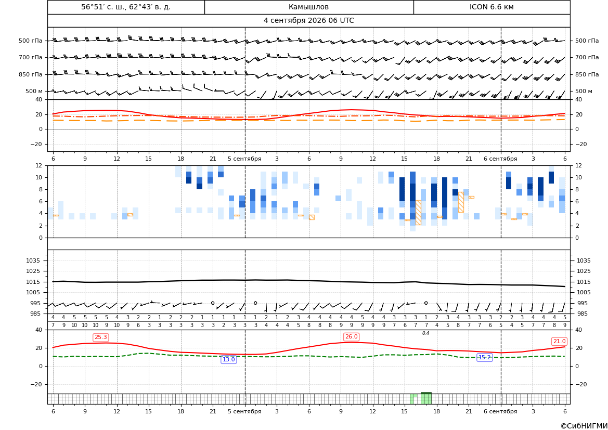
Task: Click the tallest orange hatched bar
Action: pyautogui.click(x=418, y=213)
